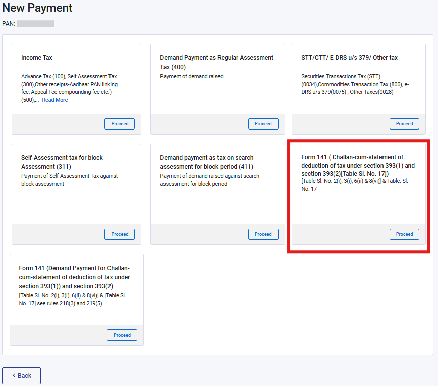
Task: Proceed with Demand Payment as Regular Assessment Tax (400)
Action: point(263,124)
